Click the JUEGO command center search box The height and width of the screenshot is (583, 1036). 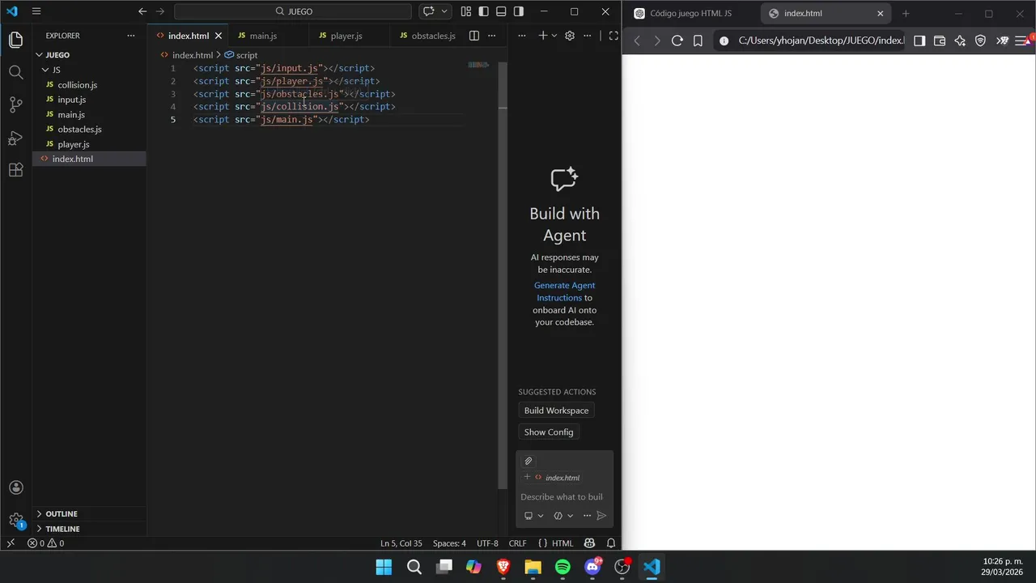click(x=293, y=11)
